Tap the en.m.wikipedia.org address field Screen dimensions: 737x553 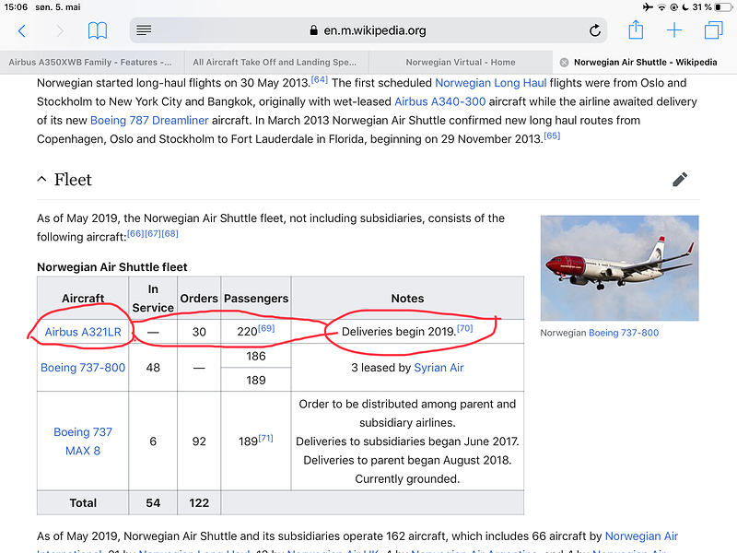pos(368,30)
